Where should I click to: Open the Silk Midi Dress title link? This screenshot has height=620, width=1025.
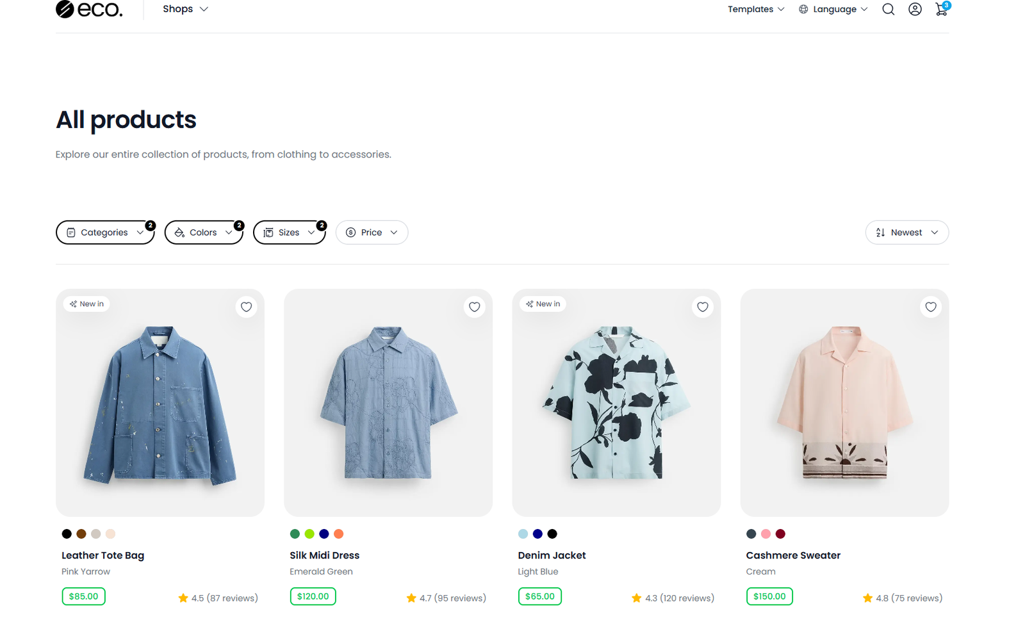(x=324, y=555)
